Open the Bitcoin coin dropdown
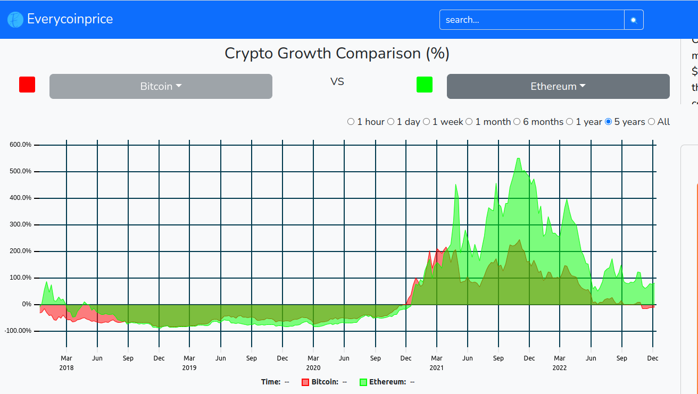 point(161,86)
